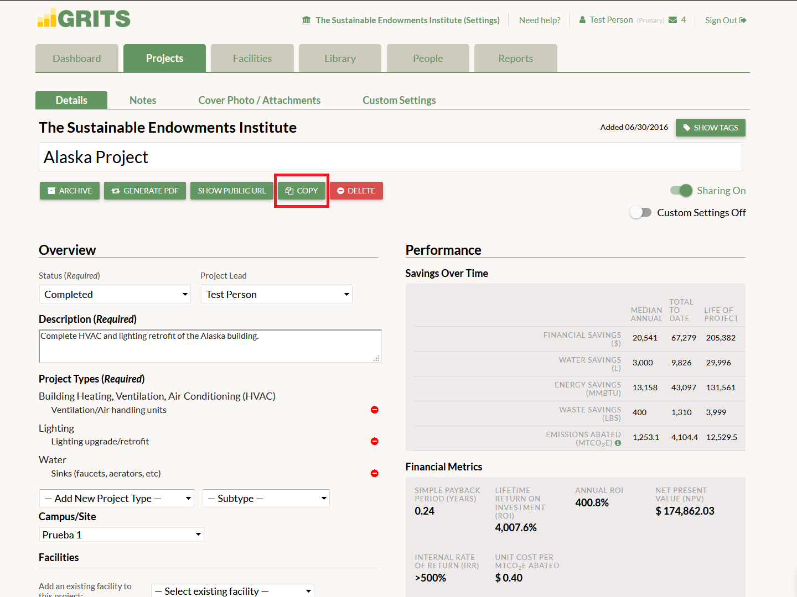Click the Alaska Project name field
The image size is (797, 597).
(x=390, y=157)
